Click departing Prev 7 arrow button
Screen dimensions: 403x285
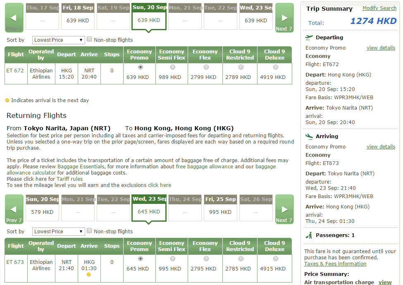14,18
